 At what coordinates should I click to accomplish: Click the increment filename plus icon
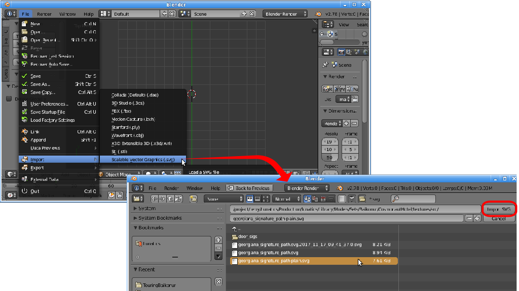coord(477,218)
